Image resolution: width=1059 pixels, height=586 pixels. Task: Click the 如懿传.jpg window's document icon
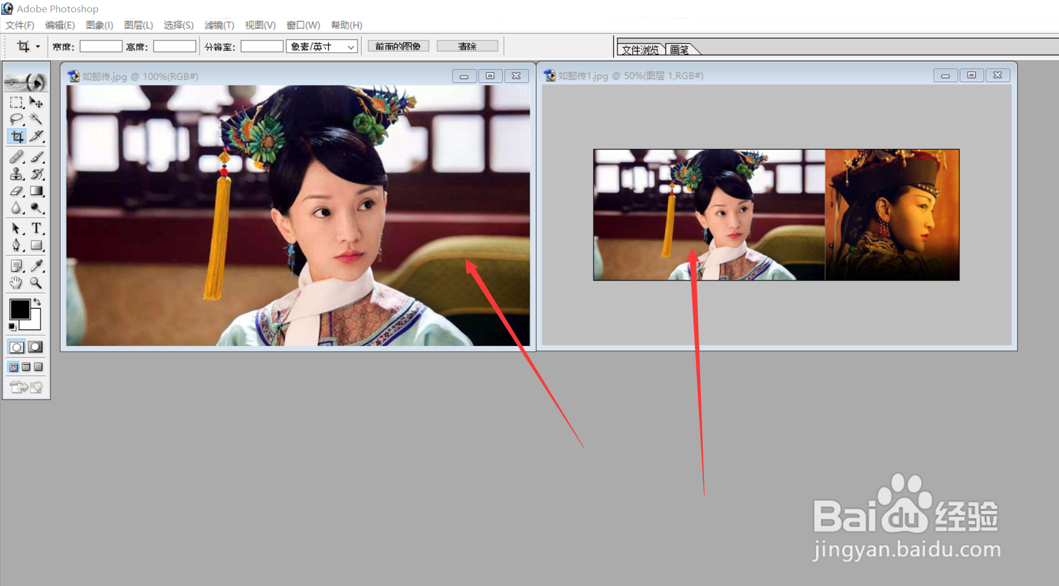click(74, 76)
